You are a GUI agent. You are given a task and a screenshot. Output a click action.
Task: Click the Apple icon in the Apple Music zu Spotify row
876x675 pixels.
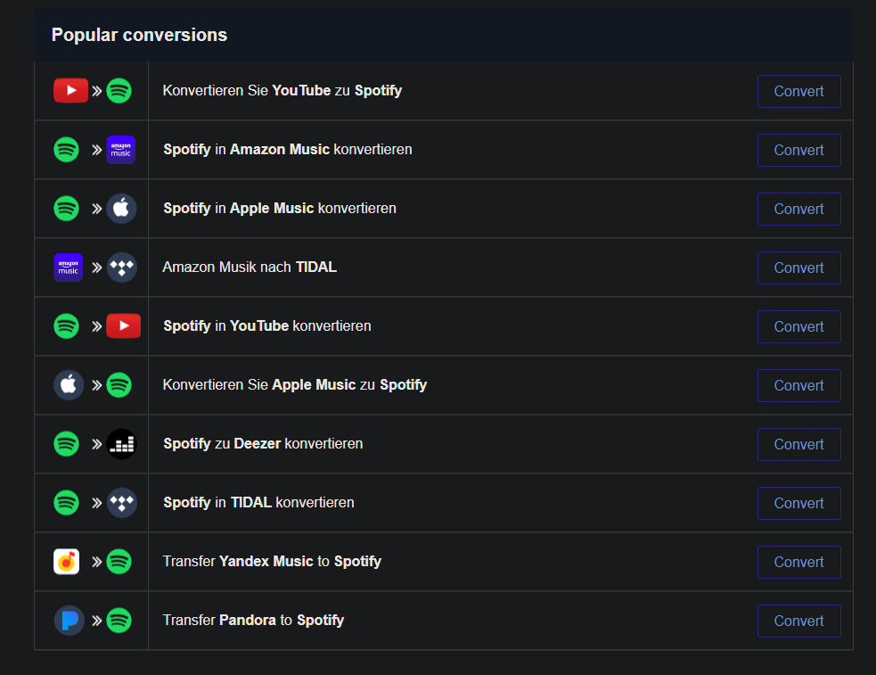[69, 385]
